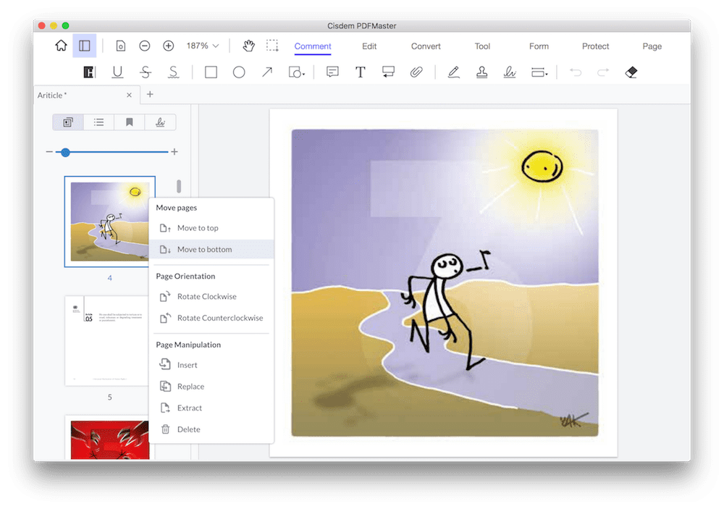Click the attachment paperclip icon

[416, 72]
